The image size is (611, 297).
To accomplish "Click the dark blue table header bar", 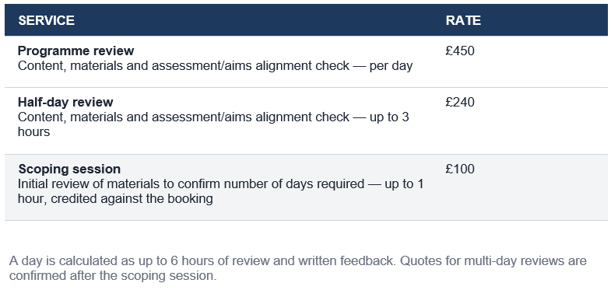I will click(306, 20).
